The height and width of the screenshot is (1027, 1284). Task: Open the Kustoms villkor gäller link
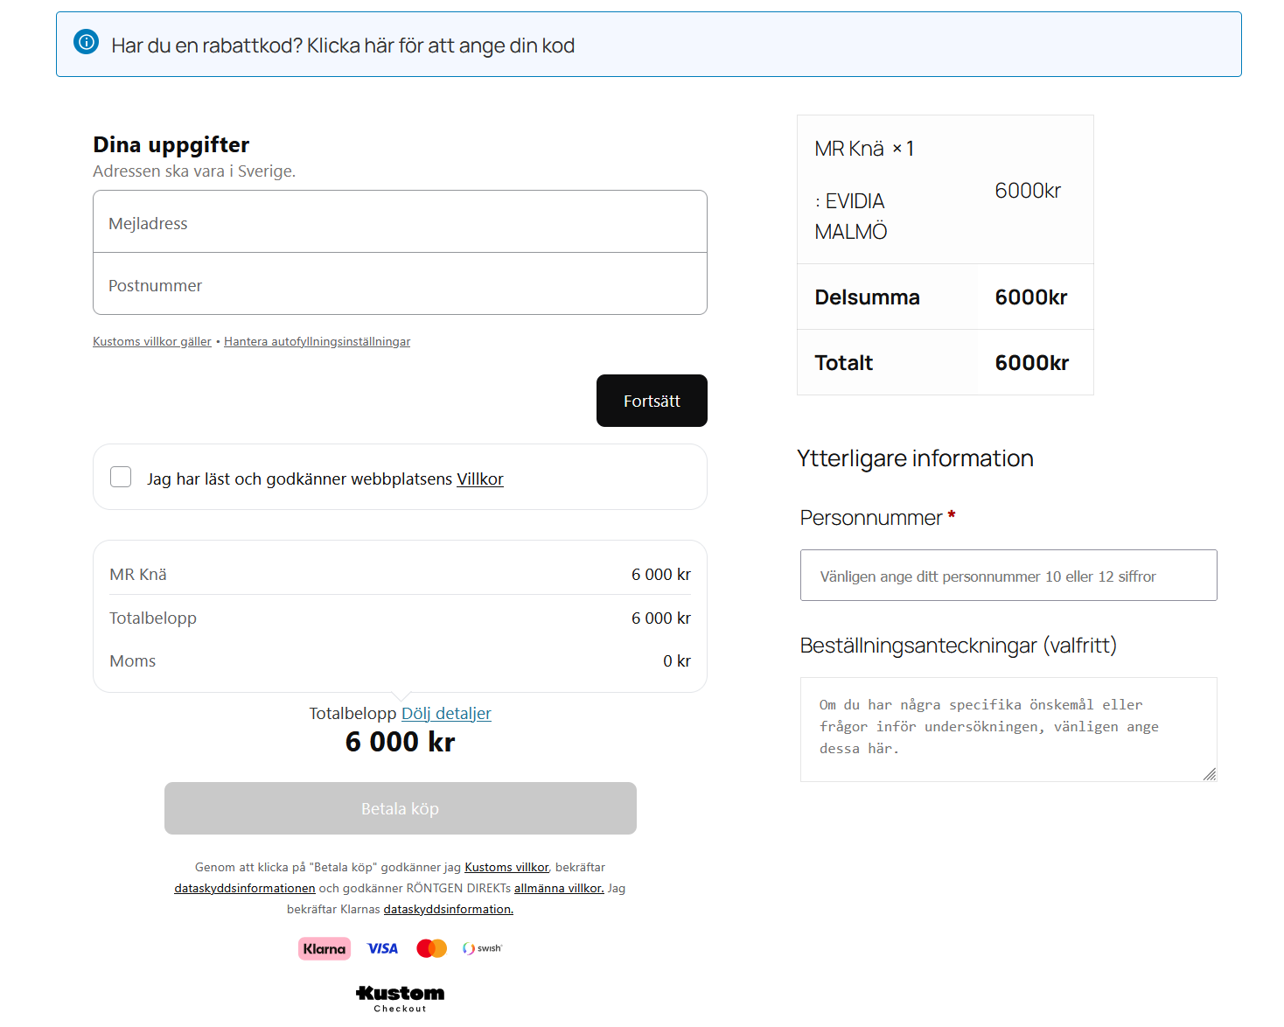click(x=151, y=341)
